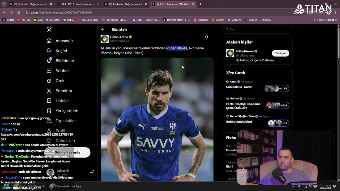Open a new browser tab

click(x=200, y=4)
